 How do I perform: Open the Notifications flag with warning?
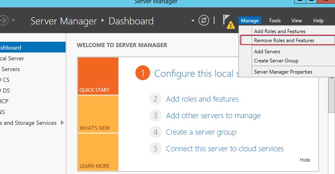coord(229,21)
